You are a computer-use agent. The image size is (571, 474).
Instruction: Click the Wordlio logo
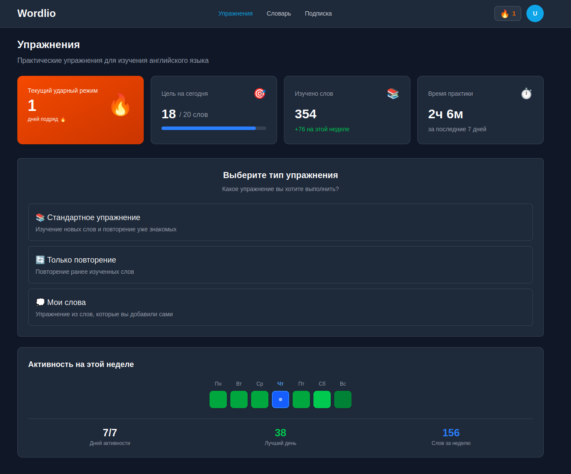(36, 13)
